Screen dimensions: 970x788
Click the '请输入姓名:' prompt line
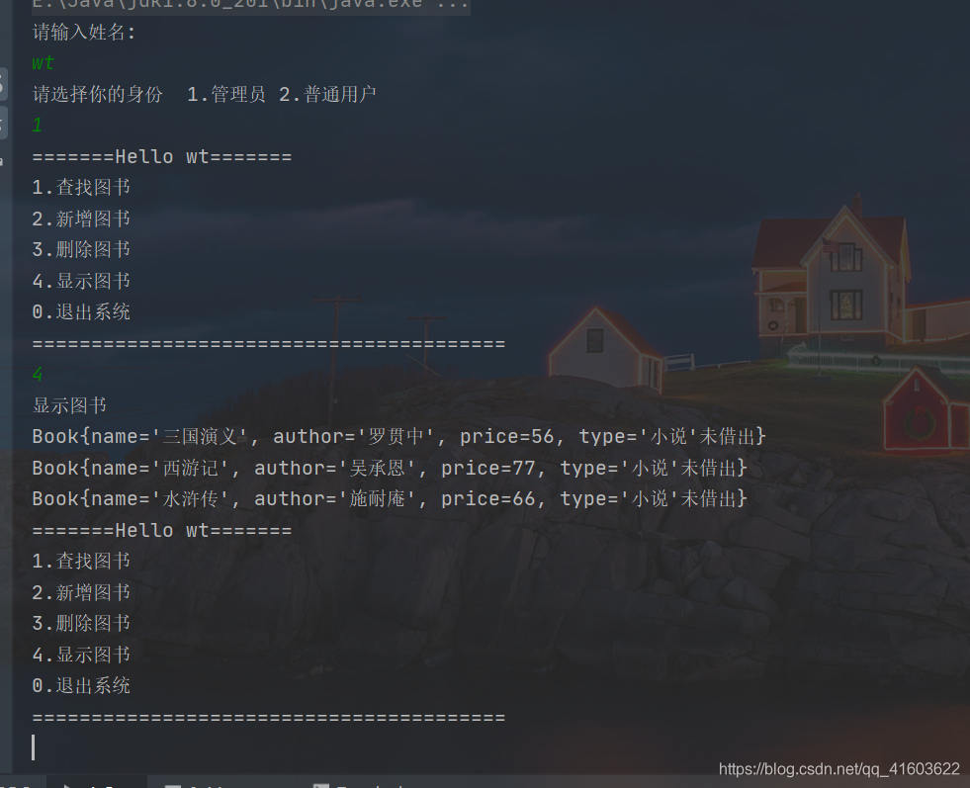click(83, 33)
